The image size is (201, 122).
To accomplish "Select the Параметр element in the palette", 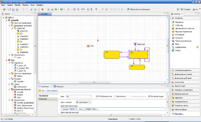I will [179, 22].
